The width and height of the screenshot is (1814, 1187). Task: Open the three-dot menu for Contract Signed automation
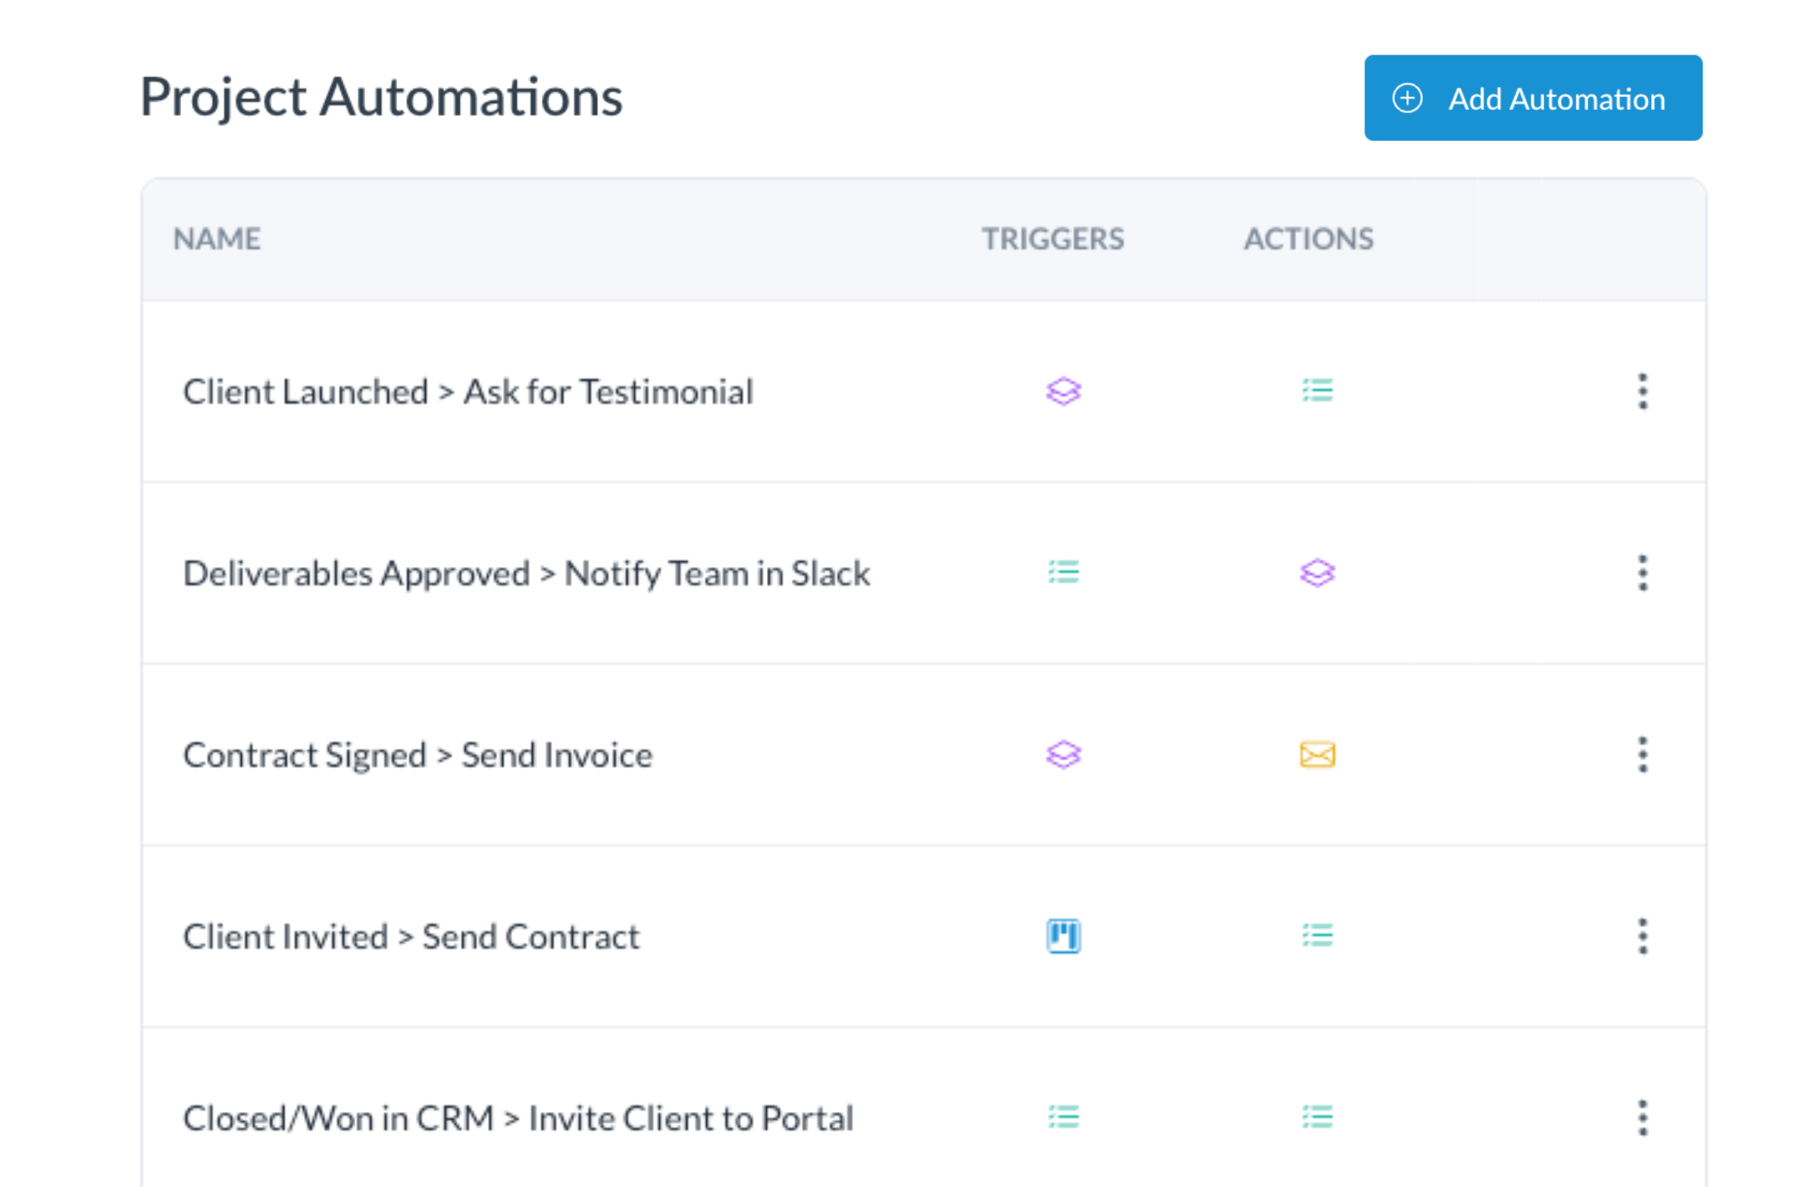[1643, 755]
